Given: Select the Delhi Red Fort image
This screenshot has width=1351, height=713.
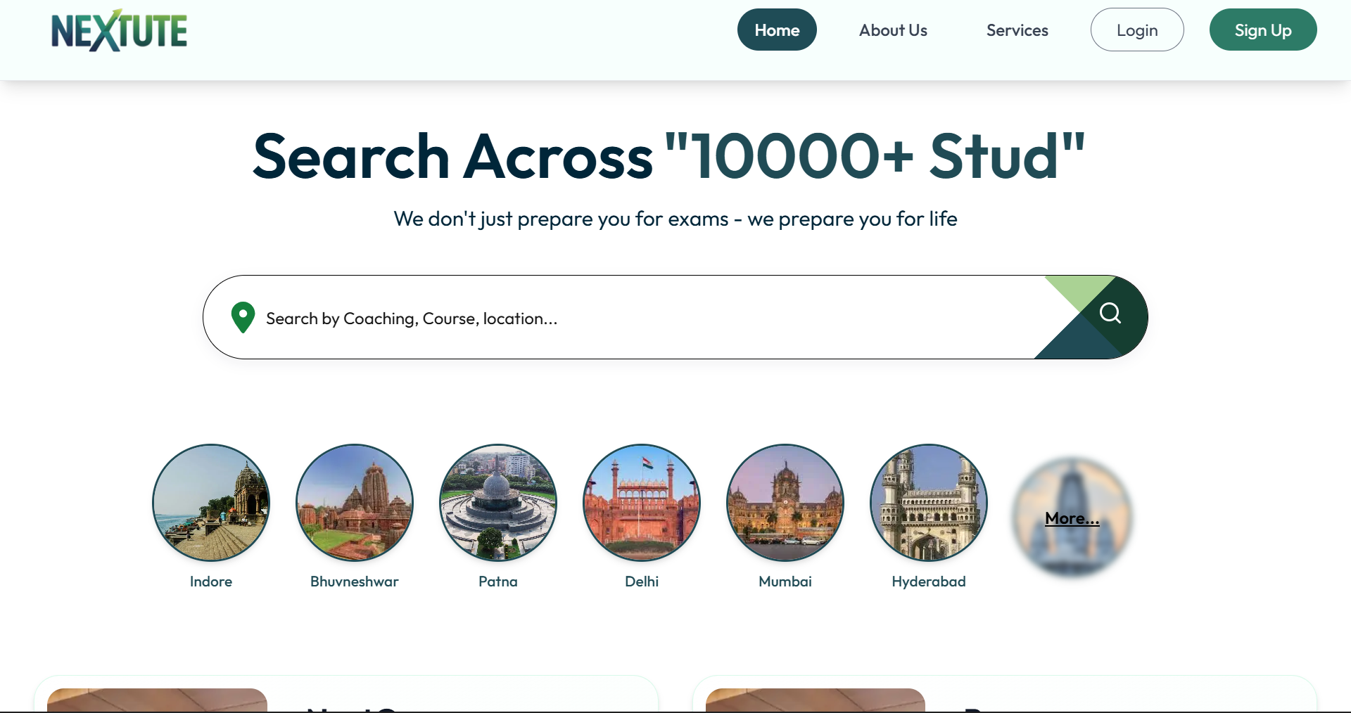Looking at the screenshot, I should click(x=642, y=503).
